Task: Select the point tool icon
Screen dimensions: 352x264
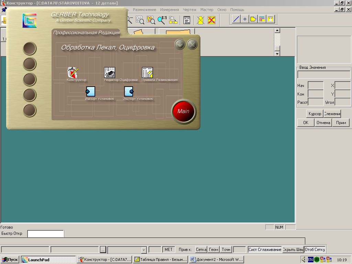Action: click(x=245, y=19)
